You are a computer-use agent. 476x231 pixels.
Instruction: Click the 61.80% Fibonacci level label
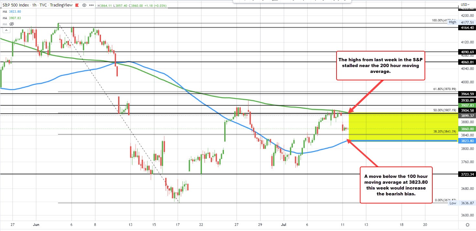tap(444, 89)
